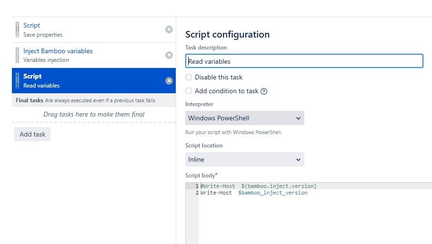Click the Script location label
The width and height of the screenshot is (432, 244).
[x=204, y=146]
